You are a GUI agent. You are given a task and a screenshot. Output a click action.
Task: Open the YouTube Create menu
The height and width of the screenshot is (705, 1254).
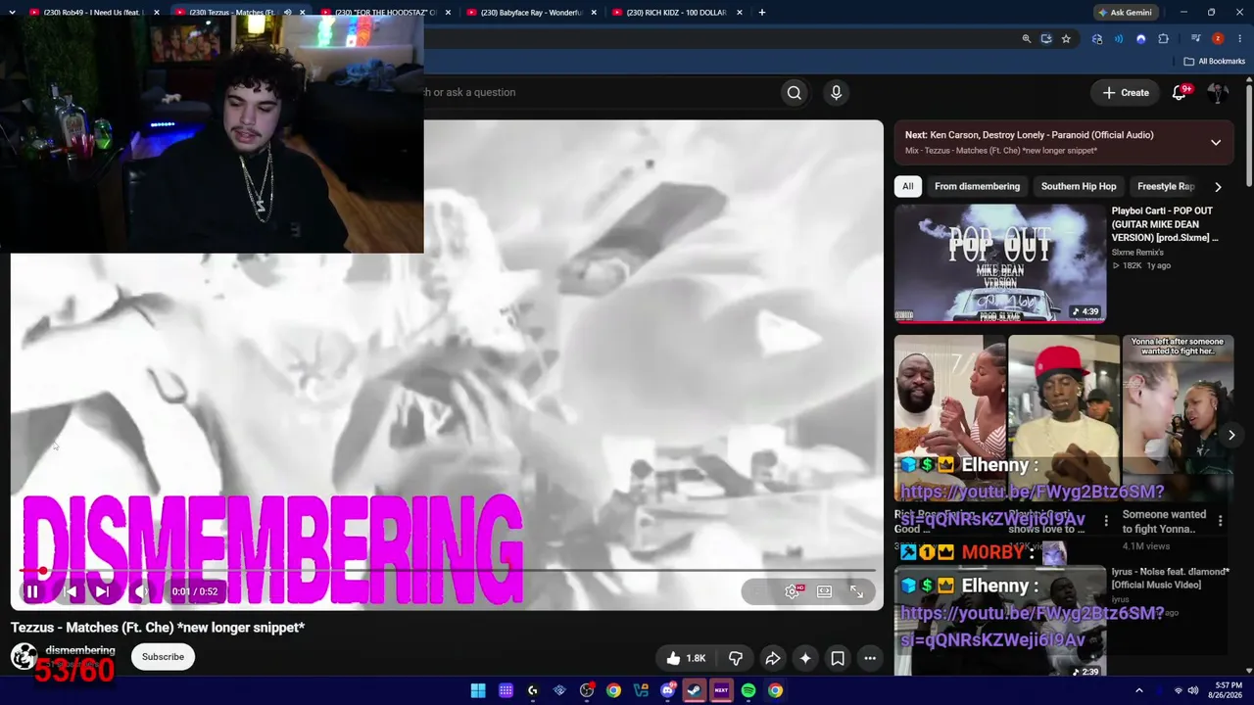[1125, 92]
